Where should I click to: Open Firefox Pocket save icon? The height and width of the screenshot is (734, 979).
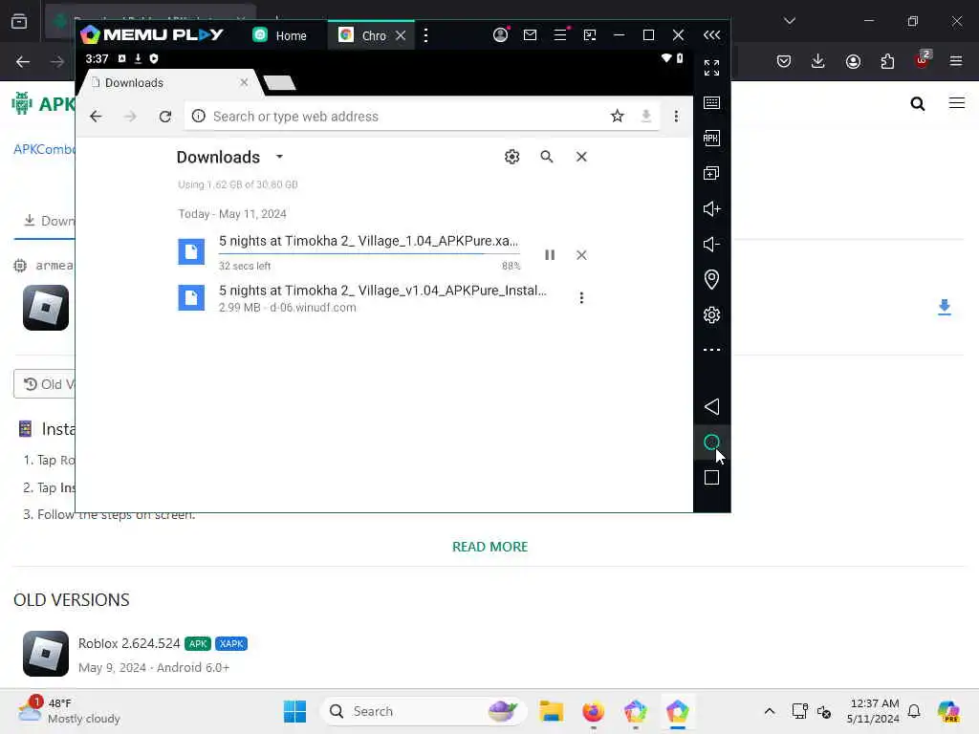click(784, 61)
